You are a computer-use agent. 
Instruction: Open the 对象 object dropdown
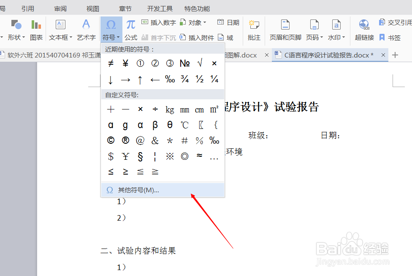(x=194, y=22)
